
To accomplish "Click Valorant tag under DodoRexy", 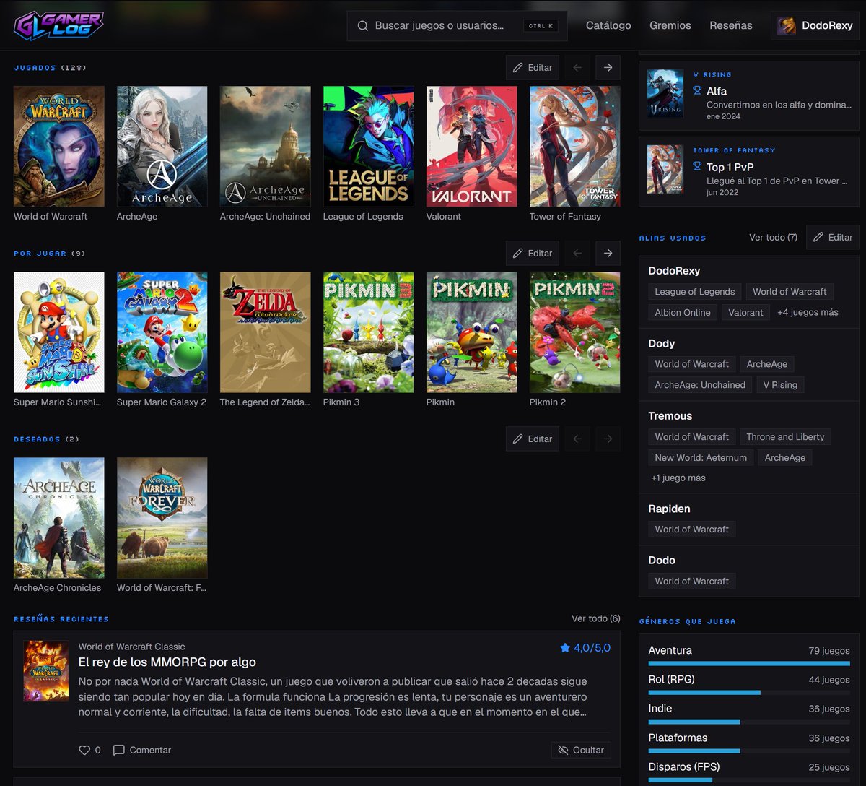I will [745, 312].
